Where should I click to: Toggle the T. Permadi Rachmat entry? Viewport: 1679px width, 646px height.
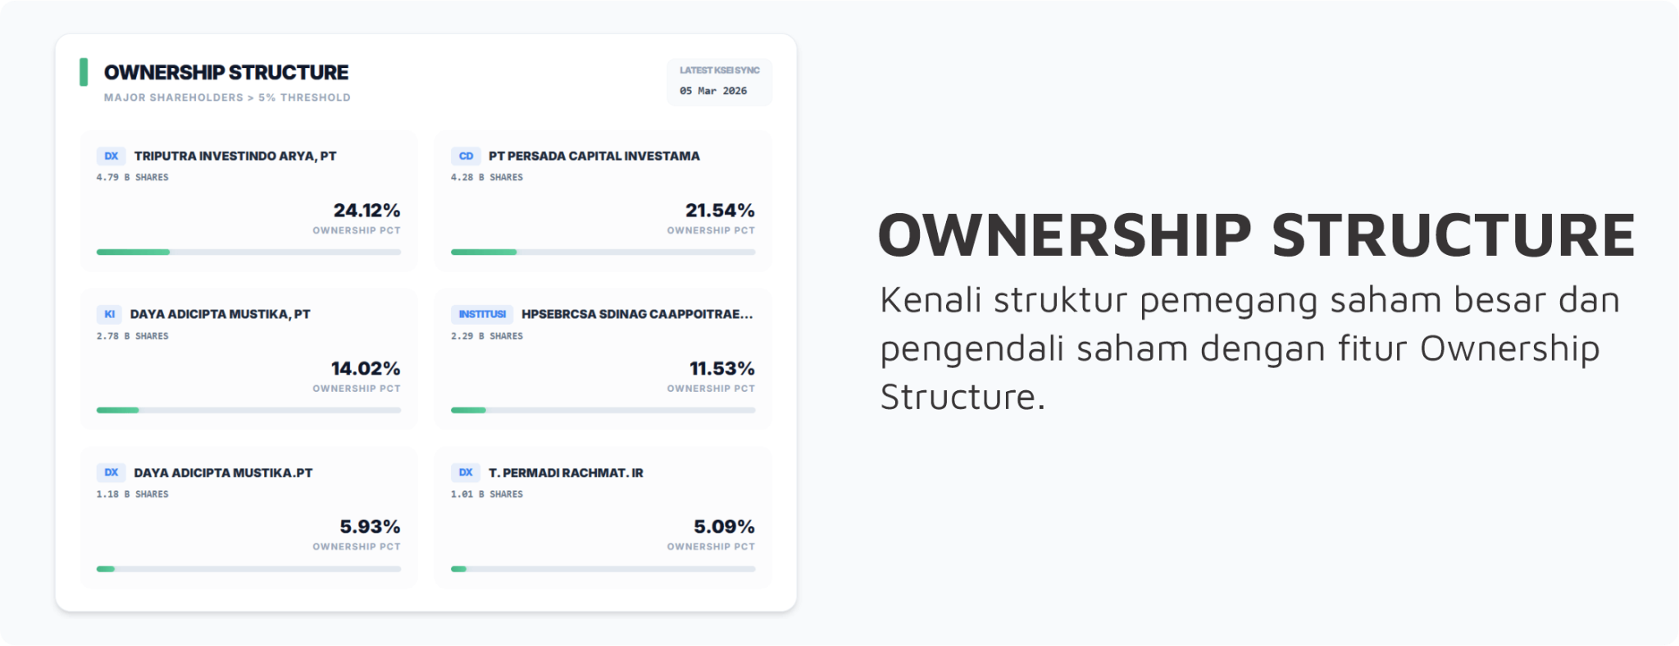603,516
